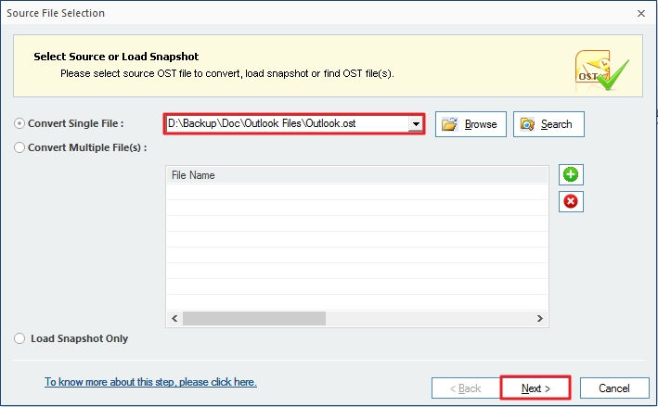The width and height of the screenshot is (658, 407).
Task: Click the magnifier icon on Search button
Action: coord(527,124)
